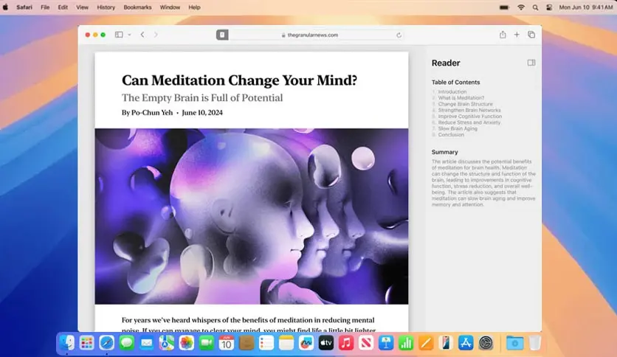Jump to Reduce Stress and Anxiety section
This screenshot has width=617, height=357.
469,122
